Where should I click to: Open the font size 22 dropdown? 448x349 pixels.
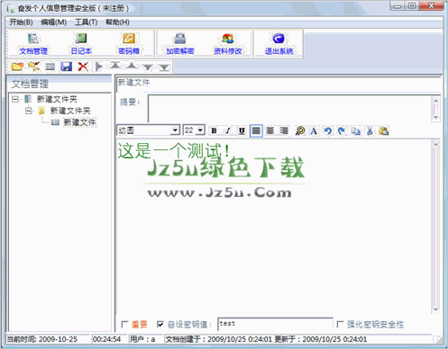coord(200,130)
